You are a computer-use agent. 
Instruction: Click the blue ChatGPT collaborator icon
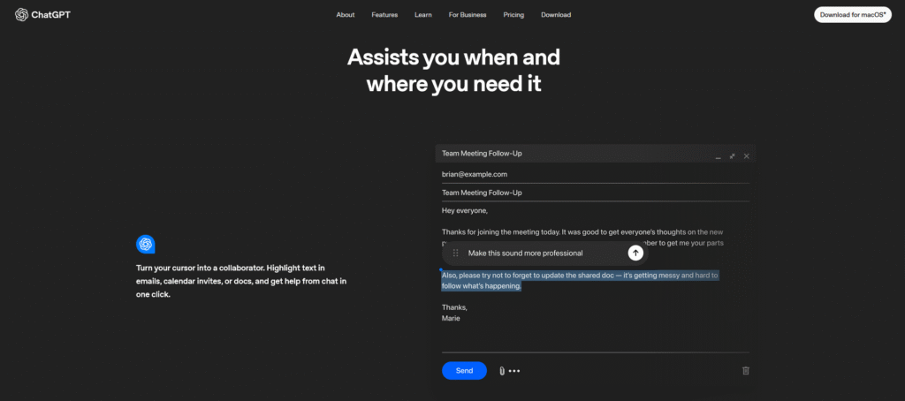pos(146,245)
